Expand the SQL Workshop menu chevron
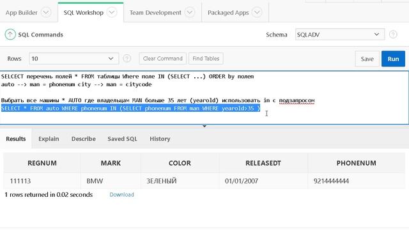The height and width of the screenshot is (230, 409). pos(112,12)
